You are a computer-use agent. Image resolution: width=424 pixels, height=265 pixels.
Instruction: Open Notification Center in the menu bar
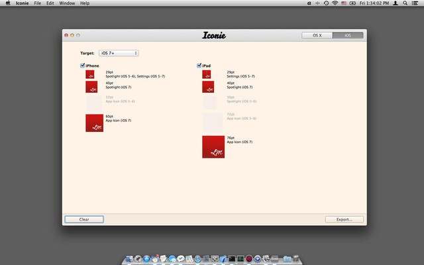(416, 3)
